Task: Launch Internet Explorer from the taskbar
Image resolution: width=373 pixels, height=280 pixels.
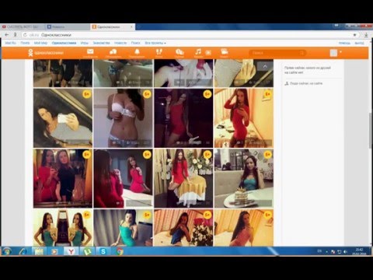Action: coord(23,251)
